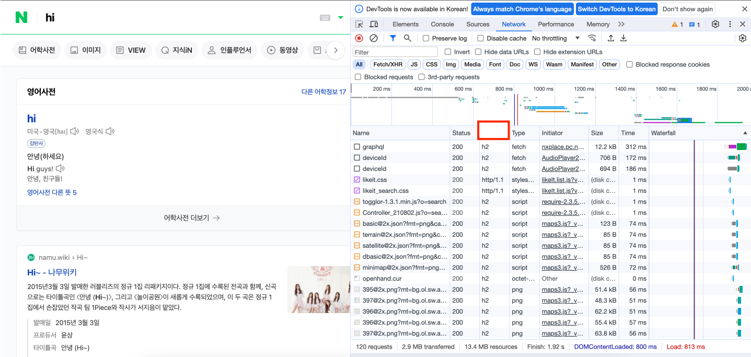Open the on-screen keyboard icon in search bar
The image size is (751, 357).
(x=325, y=18)
